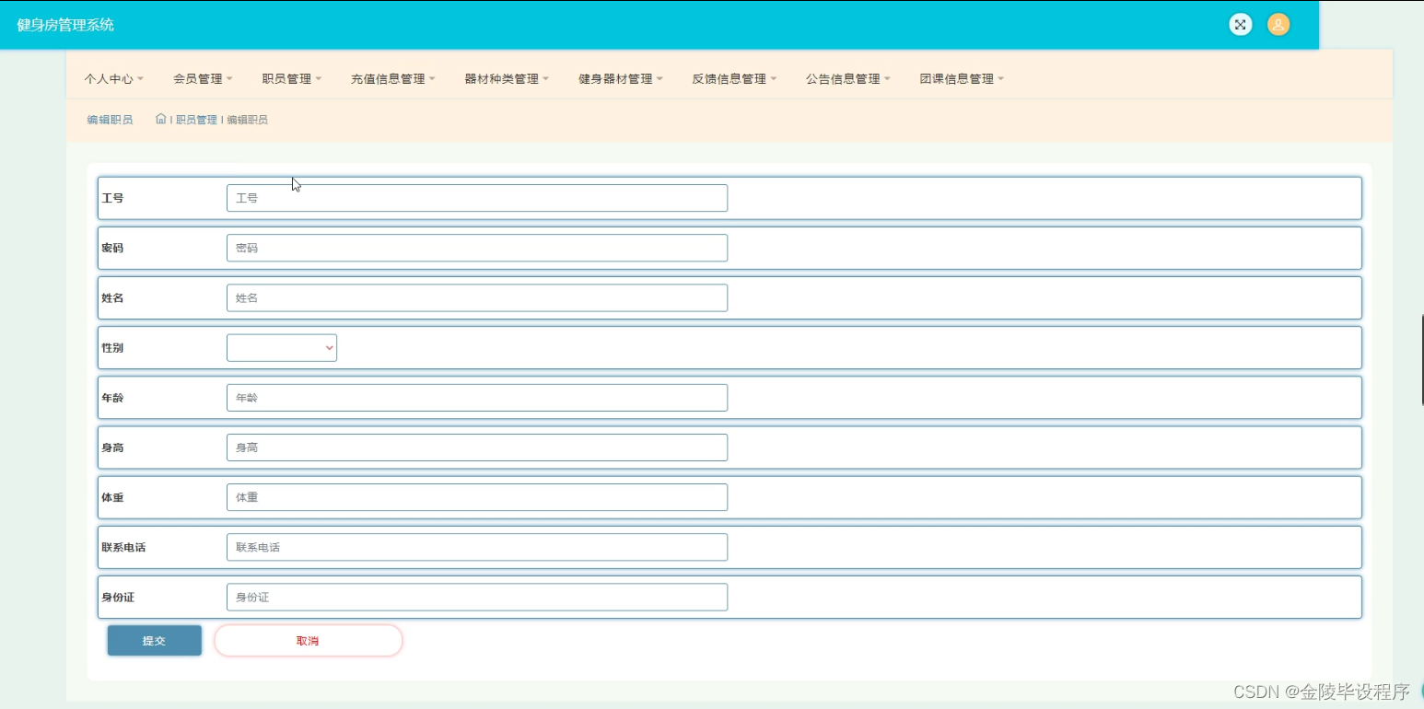Focus the 工号 input field

477,198
